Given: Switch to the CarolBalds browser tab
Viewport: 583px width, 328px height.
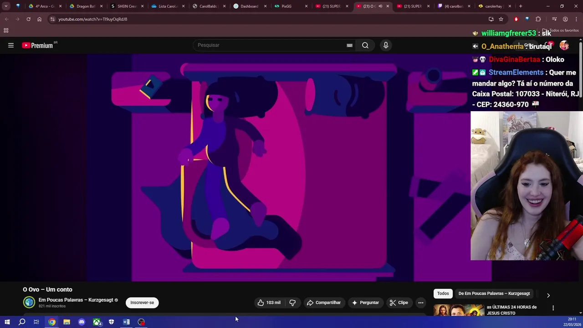Looking at the screenshot, I should click(x=209, y=6).
